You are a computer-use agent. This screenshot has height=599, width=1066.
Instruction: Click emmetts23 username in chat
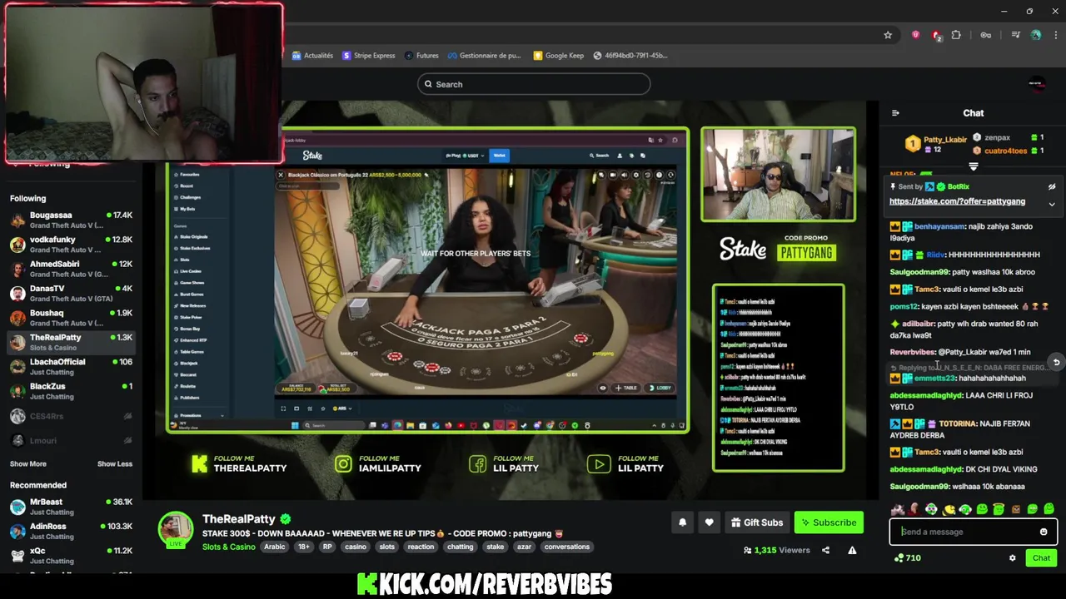click(x=934, y=379)
